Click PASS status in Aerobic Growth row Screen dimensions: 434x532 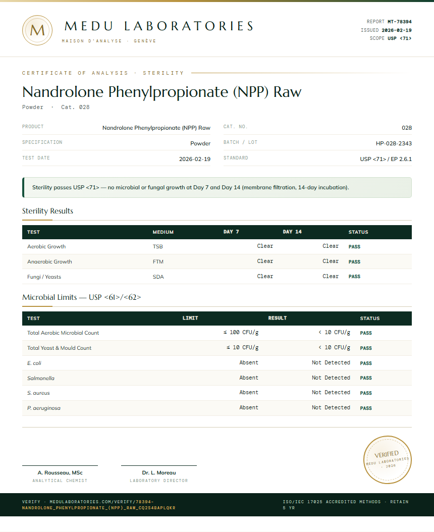(x=354, y=247)
